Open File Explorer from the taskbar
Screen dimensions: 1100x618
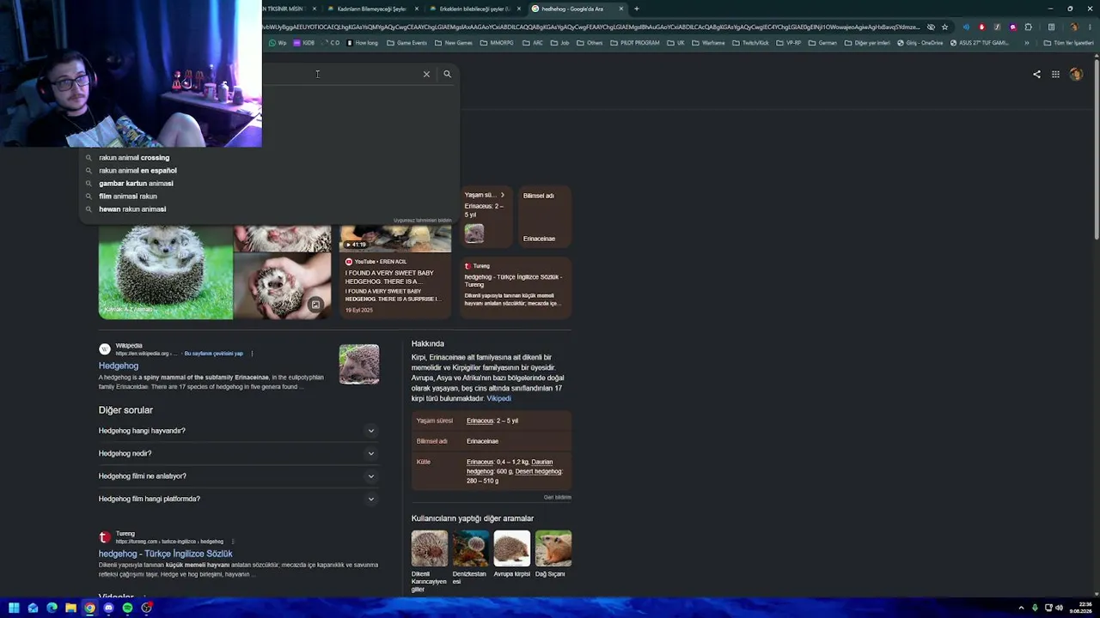(x=70, y=608)
